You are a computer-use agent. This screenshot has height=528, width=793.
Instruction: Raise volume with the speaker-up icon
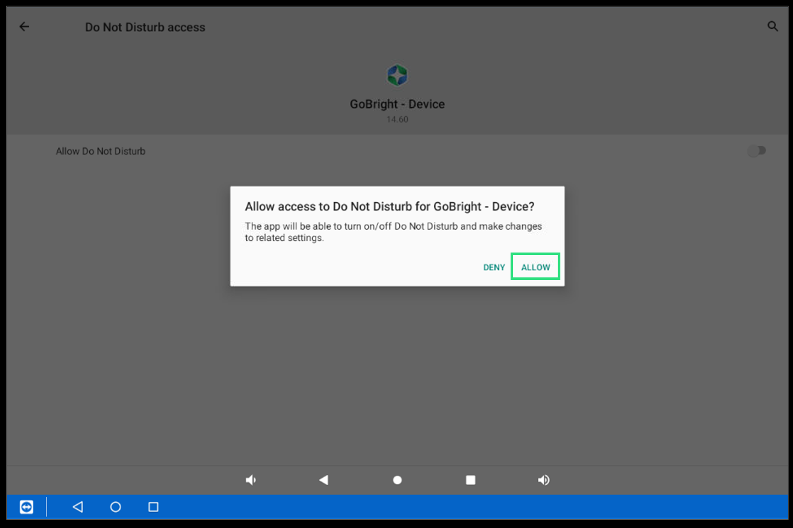click(x=544, y=480)
